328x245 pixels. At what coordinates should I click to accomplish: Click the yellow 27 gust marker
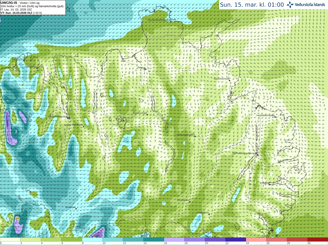[18, 218]
